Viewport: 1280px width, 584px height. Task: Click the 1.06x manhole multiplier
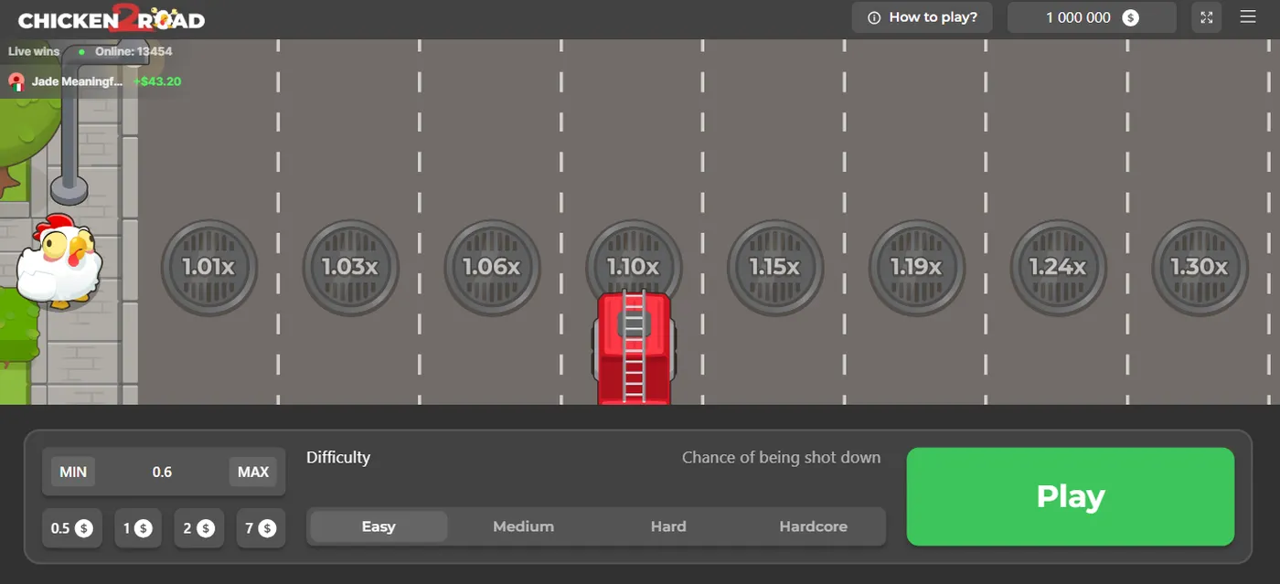click(x=492, y=268)
